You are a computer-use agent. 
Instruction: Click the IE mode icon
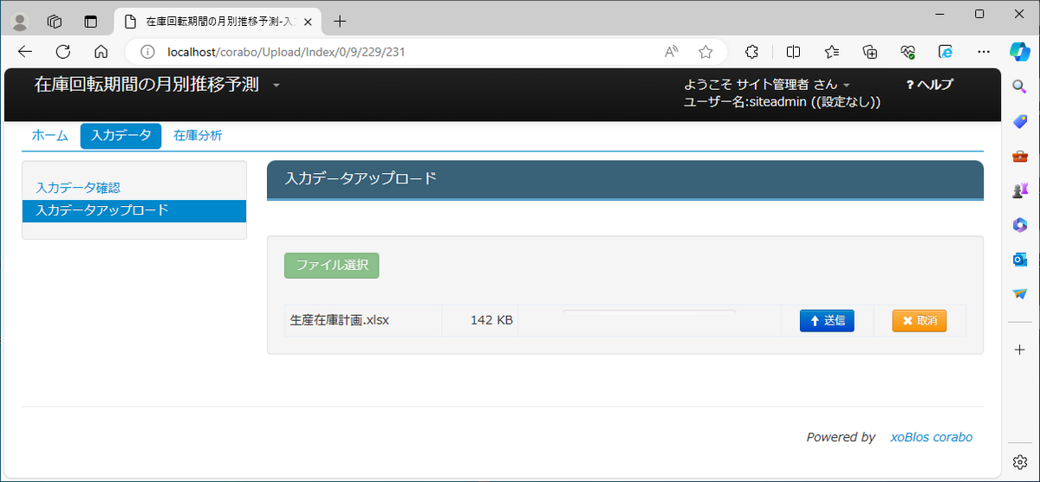(946, 51)
